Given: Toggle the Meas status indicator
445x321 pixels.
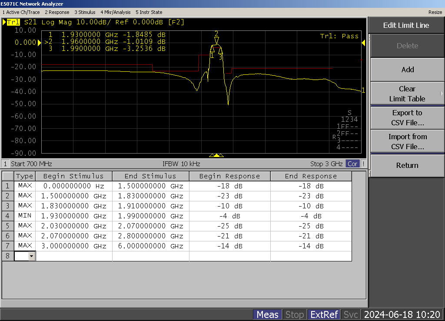Looking at the screenshot, I should coord(267,314).
